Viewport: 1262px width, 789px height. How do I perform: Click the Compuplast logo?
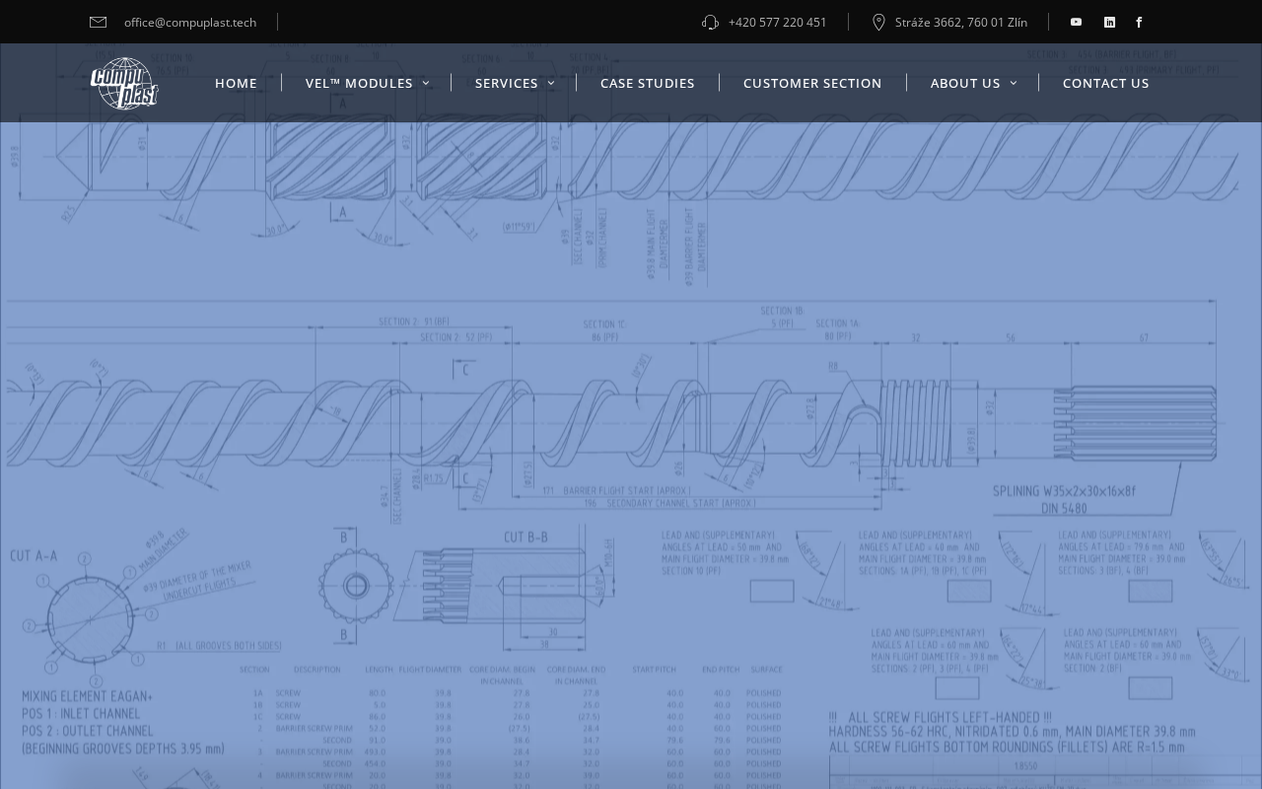point(124,83)
